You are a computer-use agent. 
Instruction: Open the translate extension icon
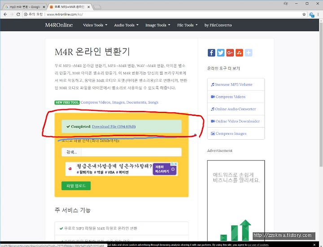point(312,15)
